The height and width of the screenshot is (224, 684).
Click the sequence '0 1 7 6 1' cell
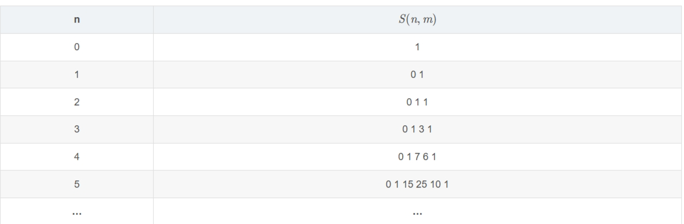[x=417, y=157]
